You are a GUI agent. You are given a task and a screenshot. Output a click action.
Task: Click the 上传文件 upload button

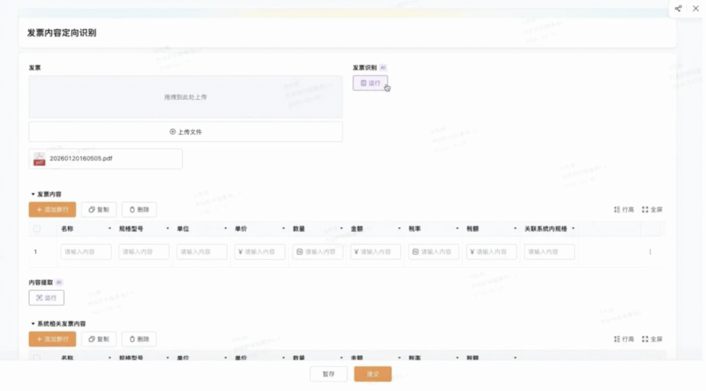185,131
